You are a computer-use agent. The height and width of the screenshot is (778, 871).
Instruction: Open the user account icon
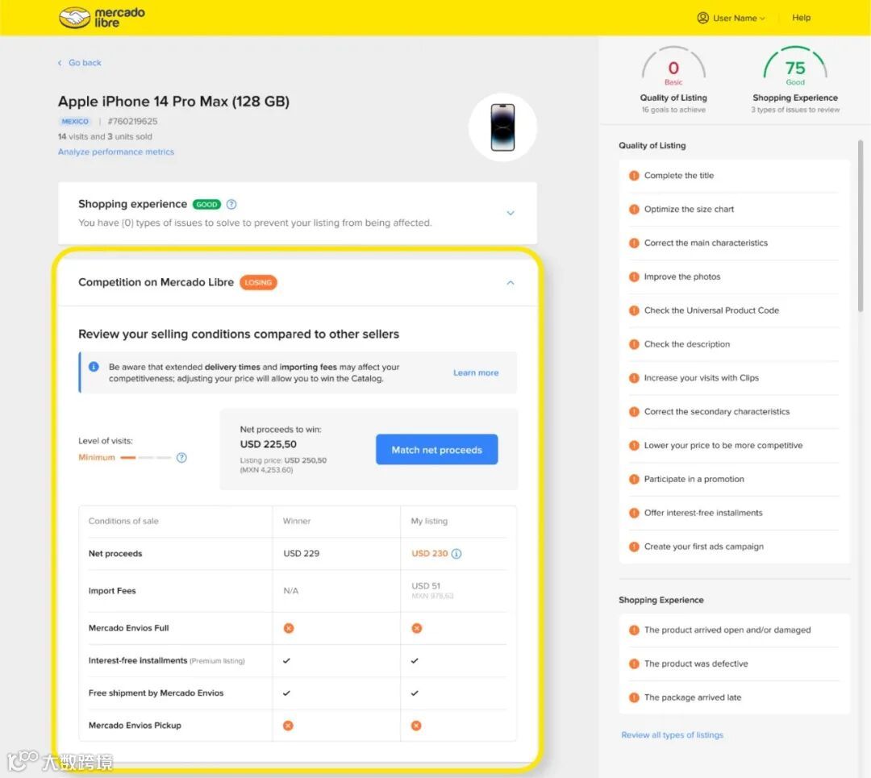(x=702, y=18)
